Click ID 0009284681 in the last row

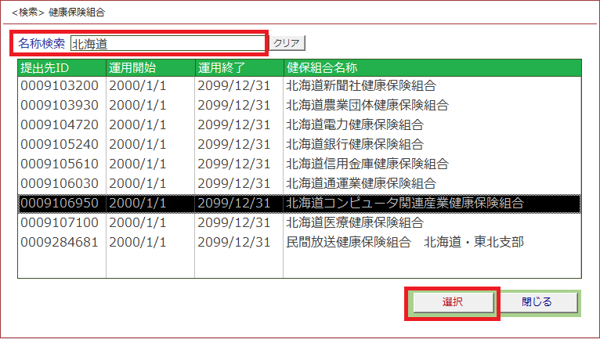(60, 242)
